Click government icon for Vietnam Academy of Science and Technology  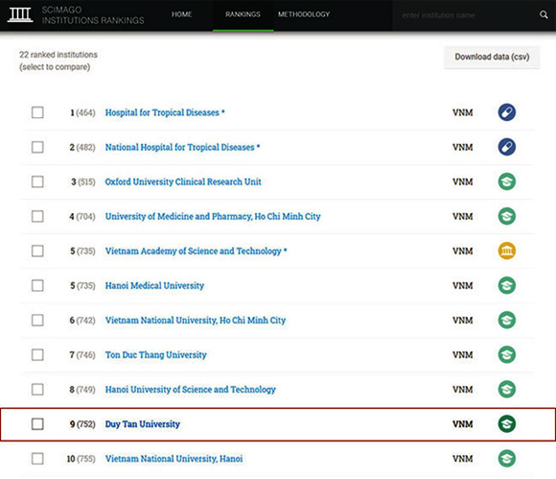[x=507, y=251]
